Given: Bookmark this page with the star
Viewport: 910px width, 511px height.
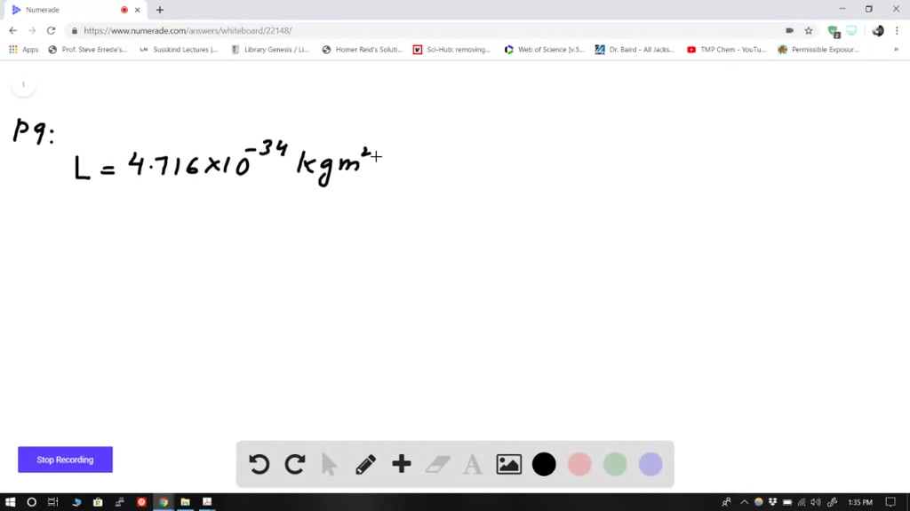Looking at the screenshot, I should [809, 31].
